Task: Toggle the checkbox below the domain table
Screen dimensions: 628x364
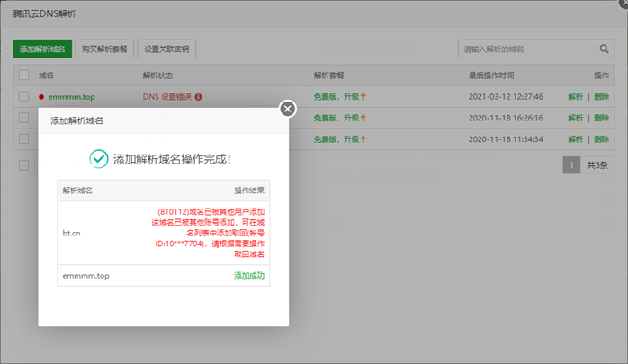Action: (x=24, y=165)
